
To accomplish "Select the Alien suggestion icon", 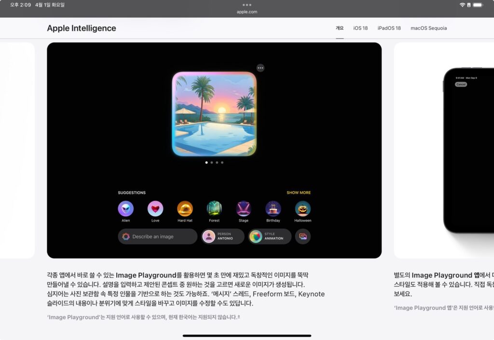I will tap(126, 209).
